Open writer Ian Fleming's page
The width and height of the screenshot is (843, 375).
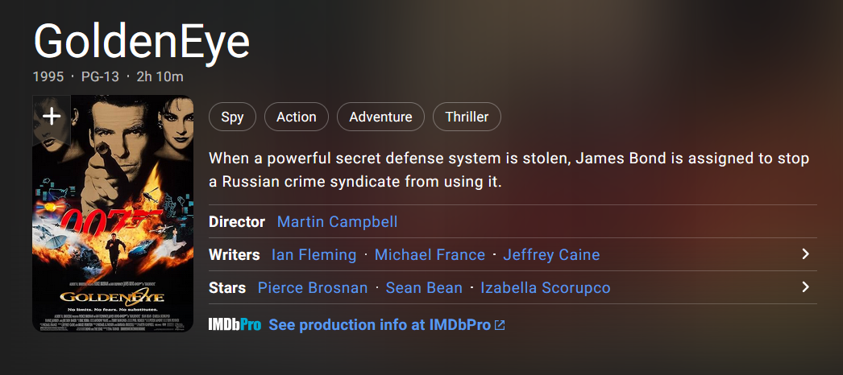coord(314,255)
